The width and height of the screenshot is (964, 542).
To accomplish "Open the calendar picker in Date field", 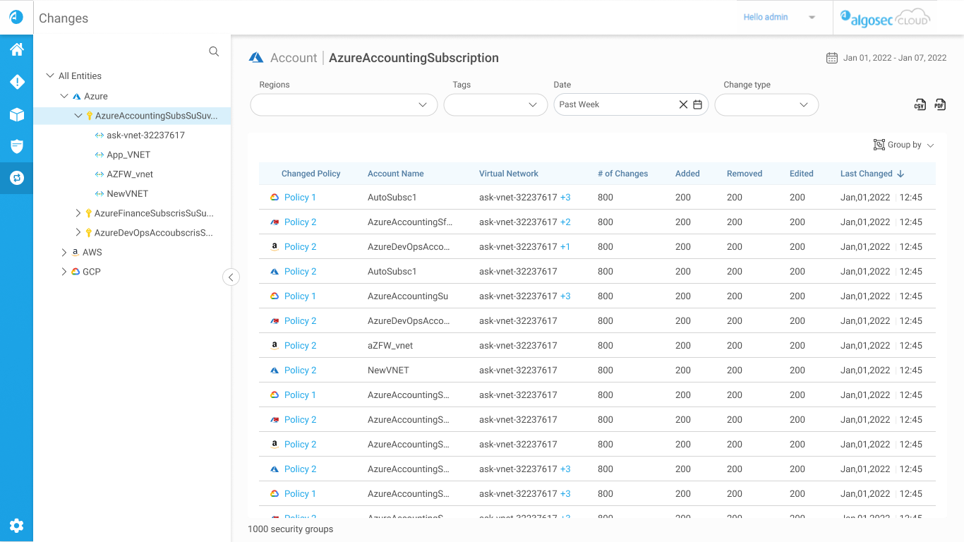I will pos(697,104).
